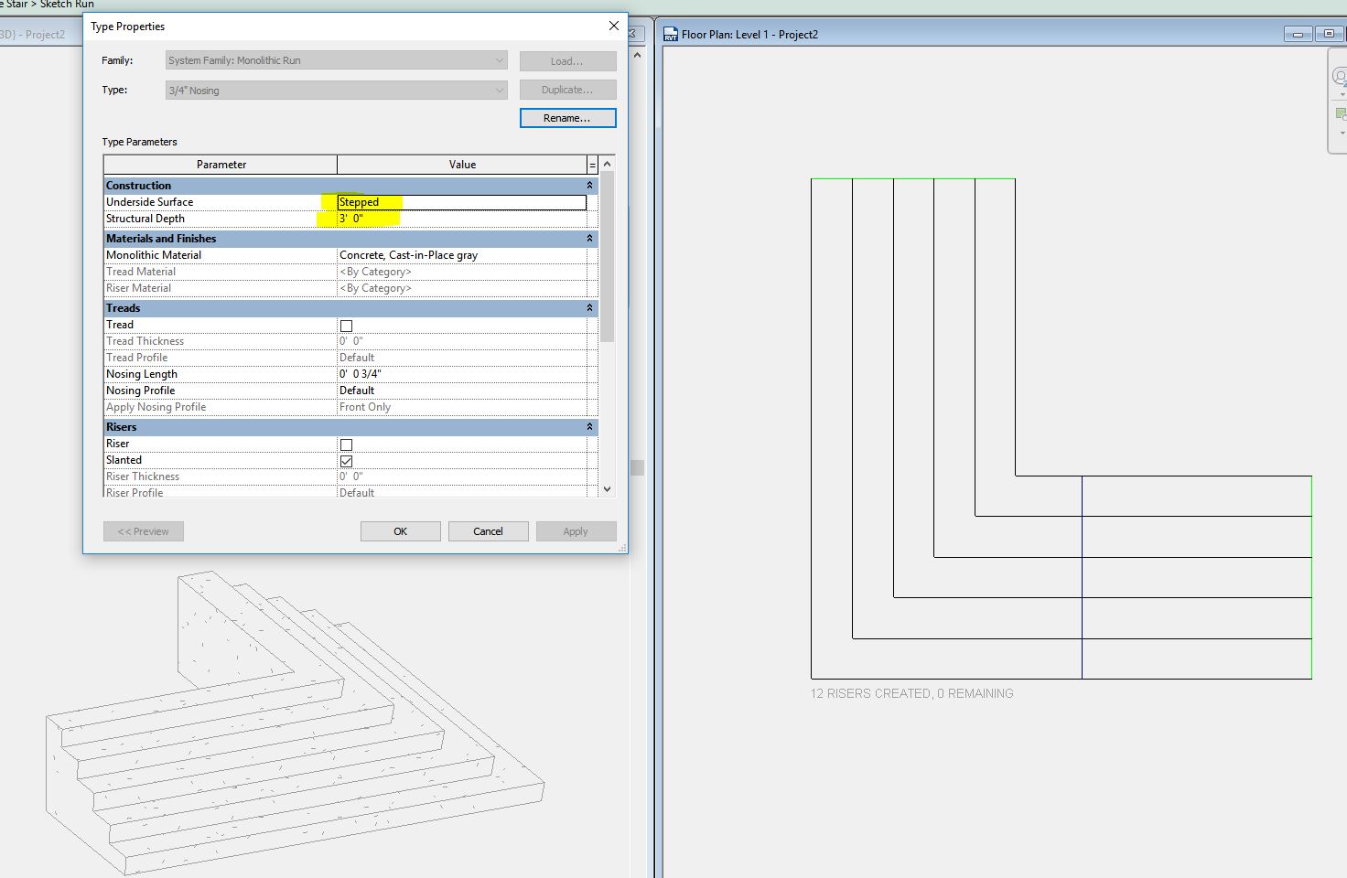
Task: Click the Revit icon in Floor Plan title bar
Action: [x=671, y=35]
